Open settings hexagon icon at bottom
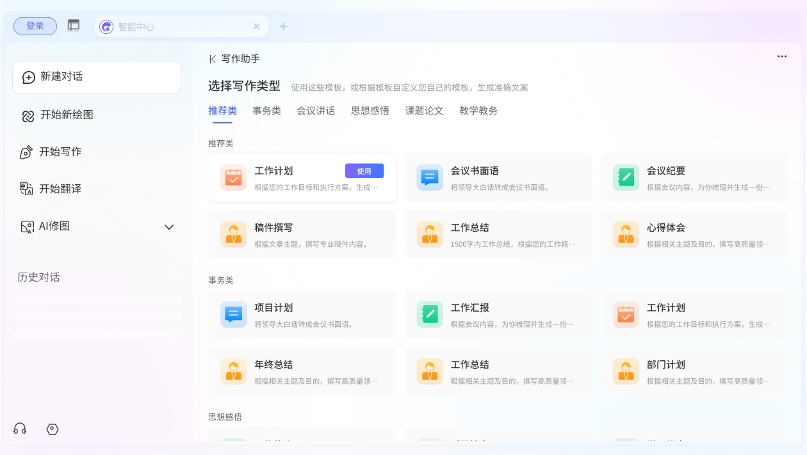Image resolution: width=807 pixels, height=455 pixels. pyautogui.click(x=53, y=429)
